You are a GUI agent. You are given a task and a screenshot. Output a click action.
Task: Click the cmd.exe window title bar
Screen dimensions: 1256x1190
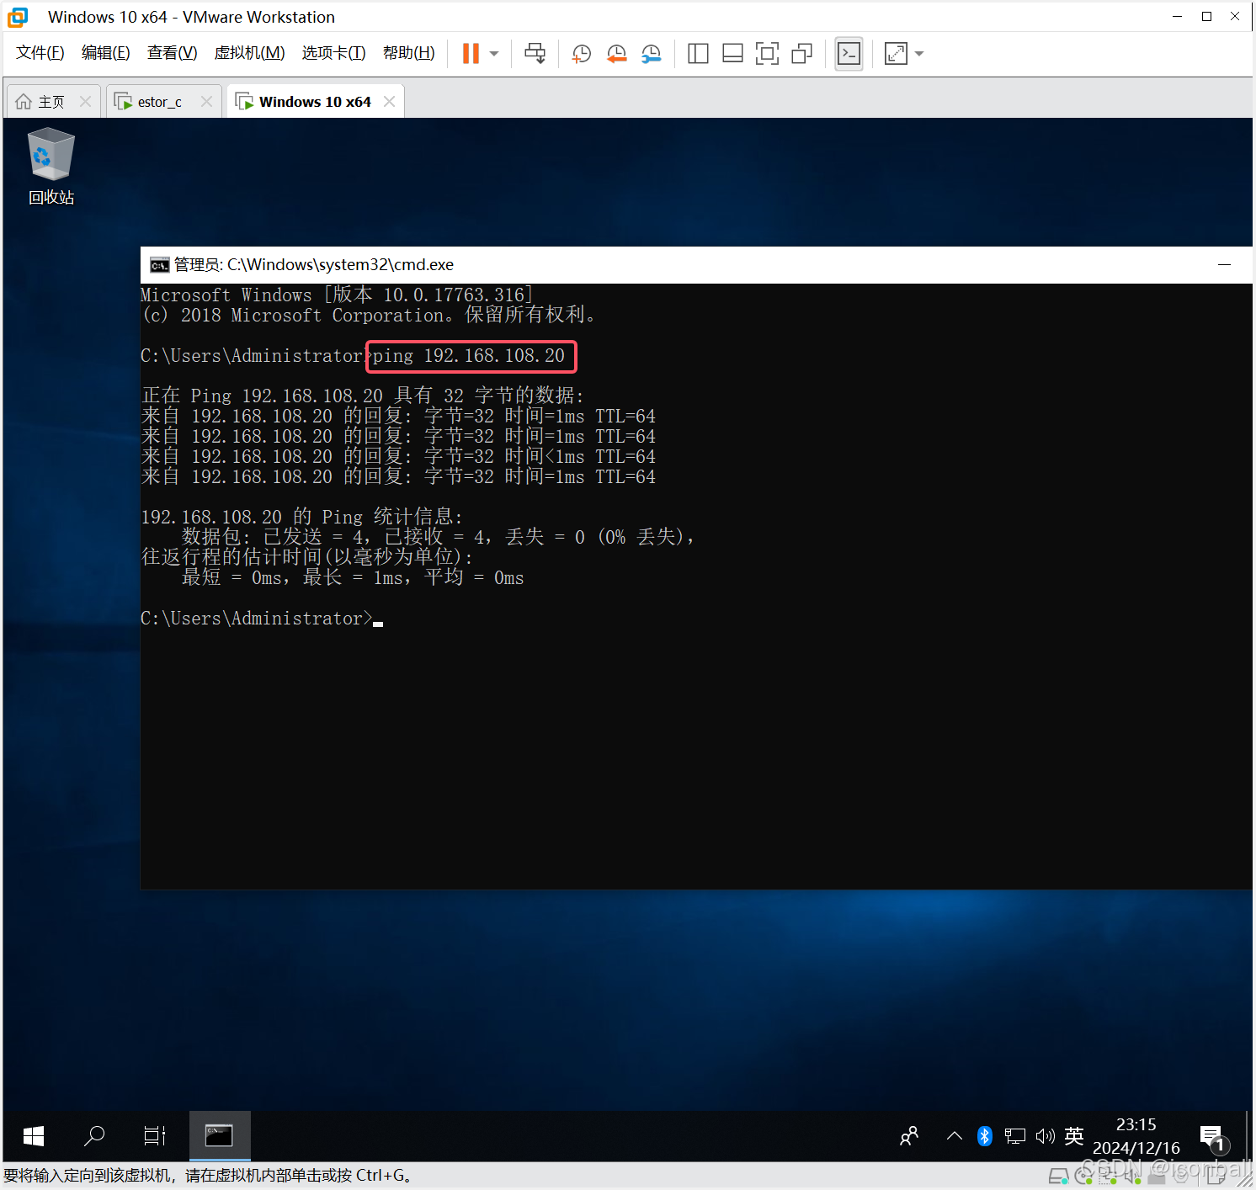[x=697, y=265]
